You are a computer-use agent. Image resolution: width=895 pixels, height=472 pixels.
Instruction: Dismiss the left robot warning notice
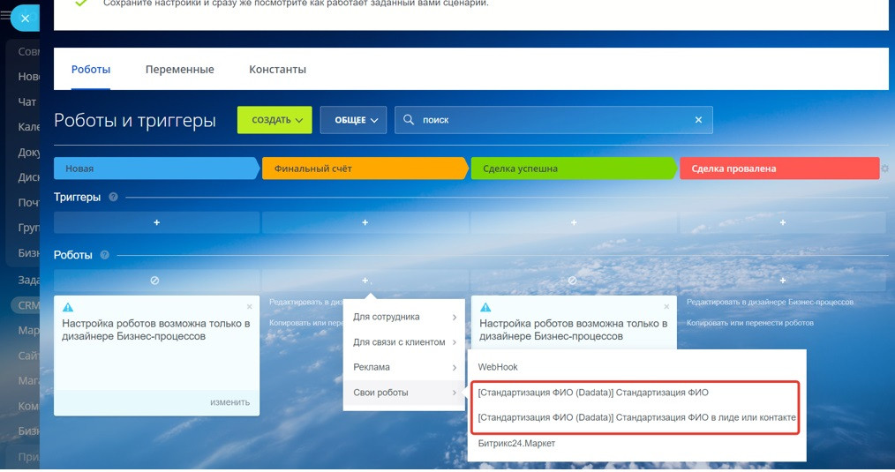[250, 307]
